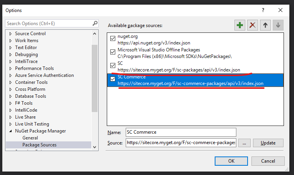Image resolution: width=294 pixels, height=175 pixels.
Task: Click the search magnifier icon
Action: 95,24
